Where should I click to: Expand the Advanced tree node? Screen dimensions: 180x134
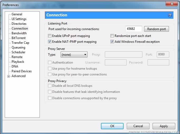coord(9,76)
